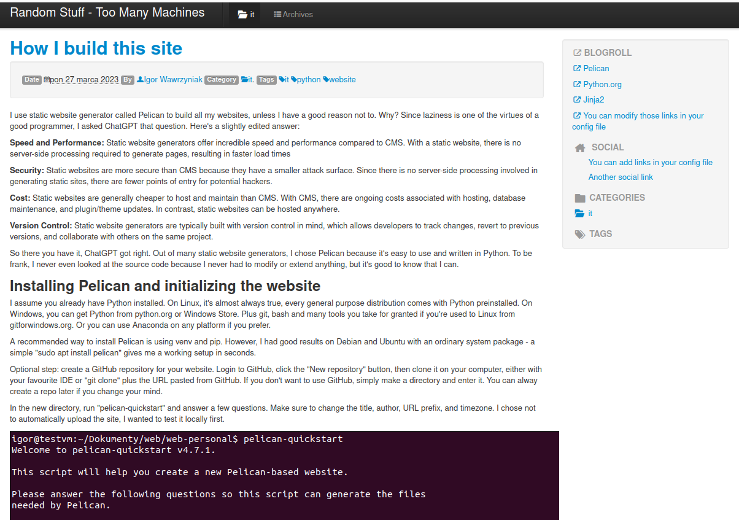This screenshot has width=739, height=520.
Task: Click the bold 'Cost:' text
Action: tap(20, 198)
